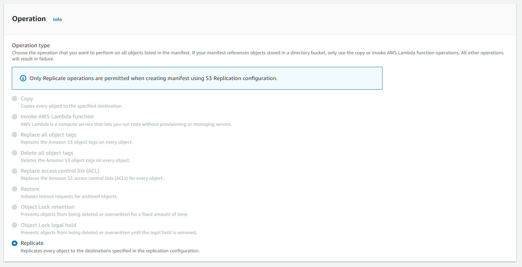This screenshot has height=267, width=522.
Task: Click the AWS Lambda compute service description
Action: pyautogui.click(x=126, y=124)
